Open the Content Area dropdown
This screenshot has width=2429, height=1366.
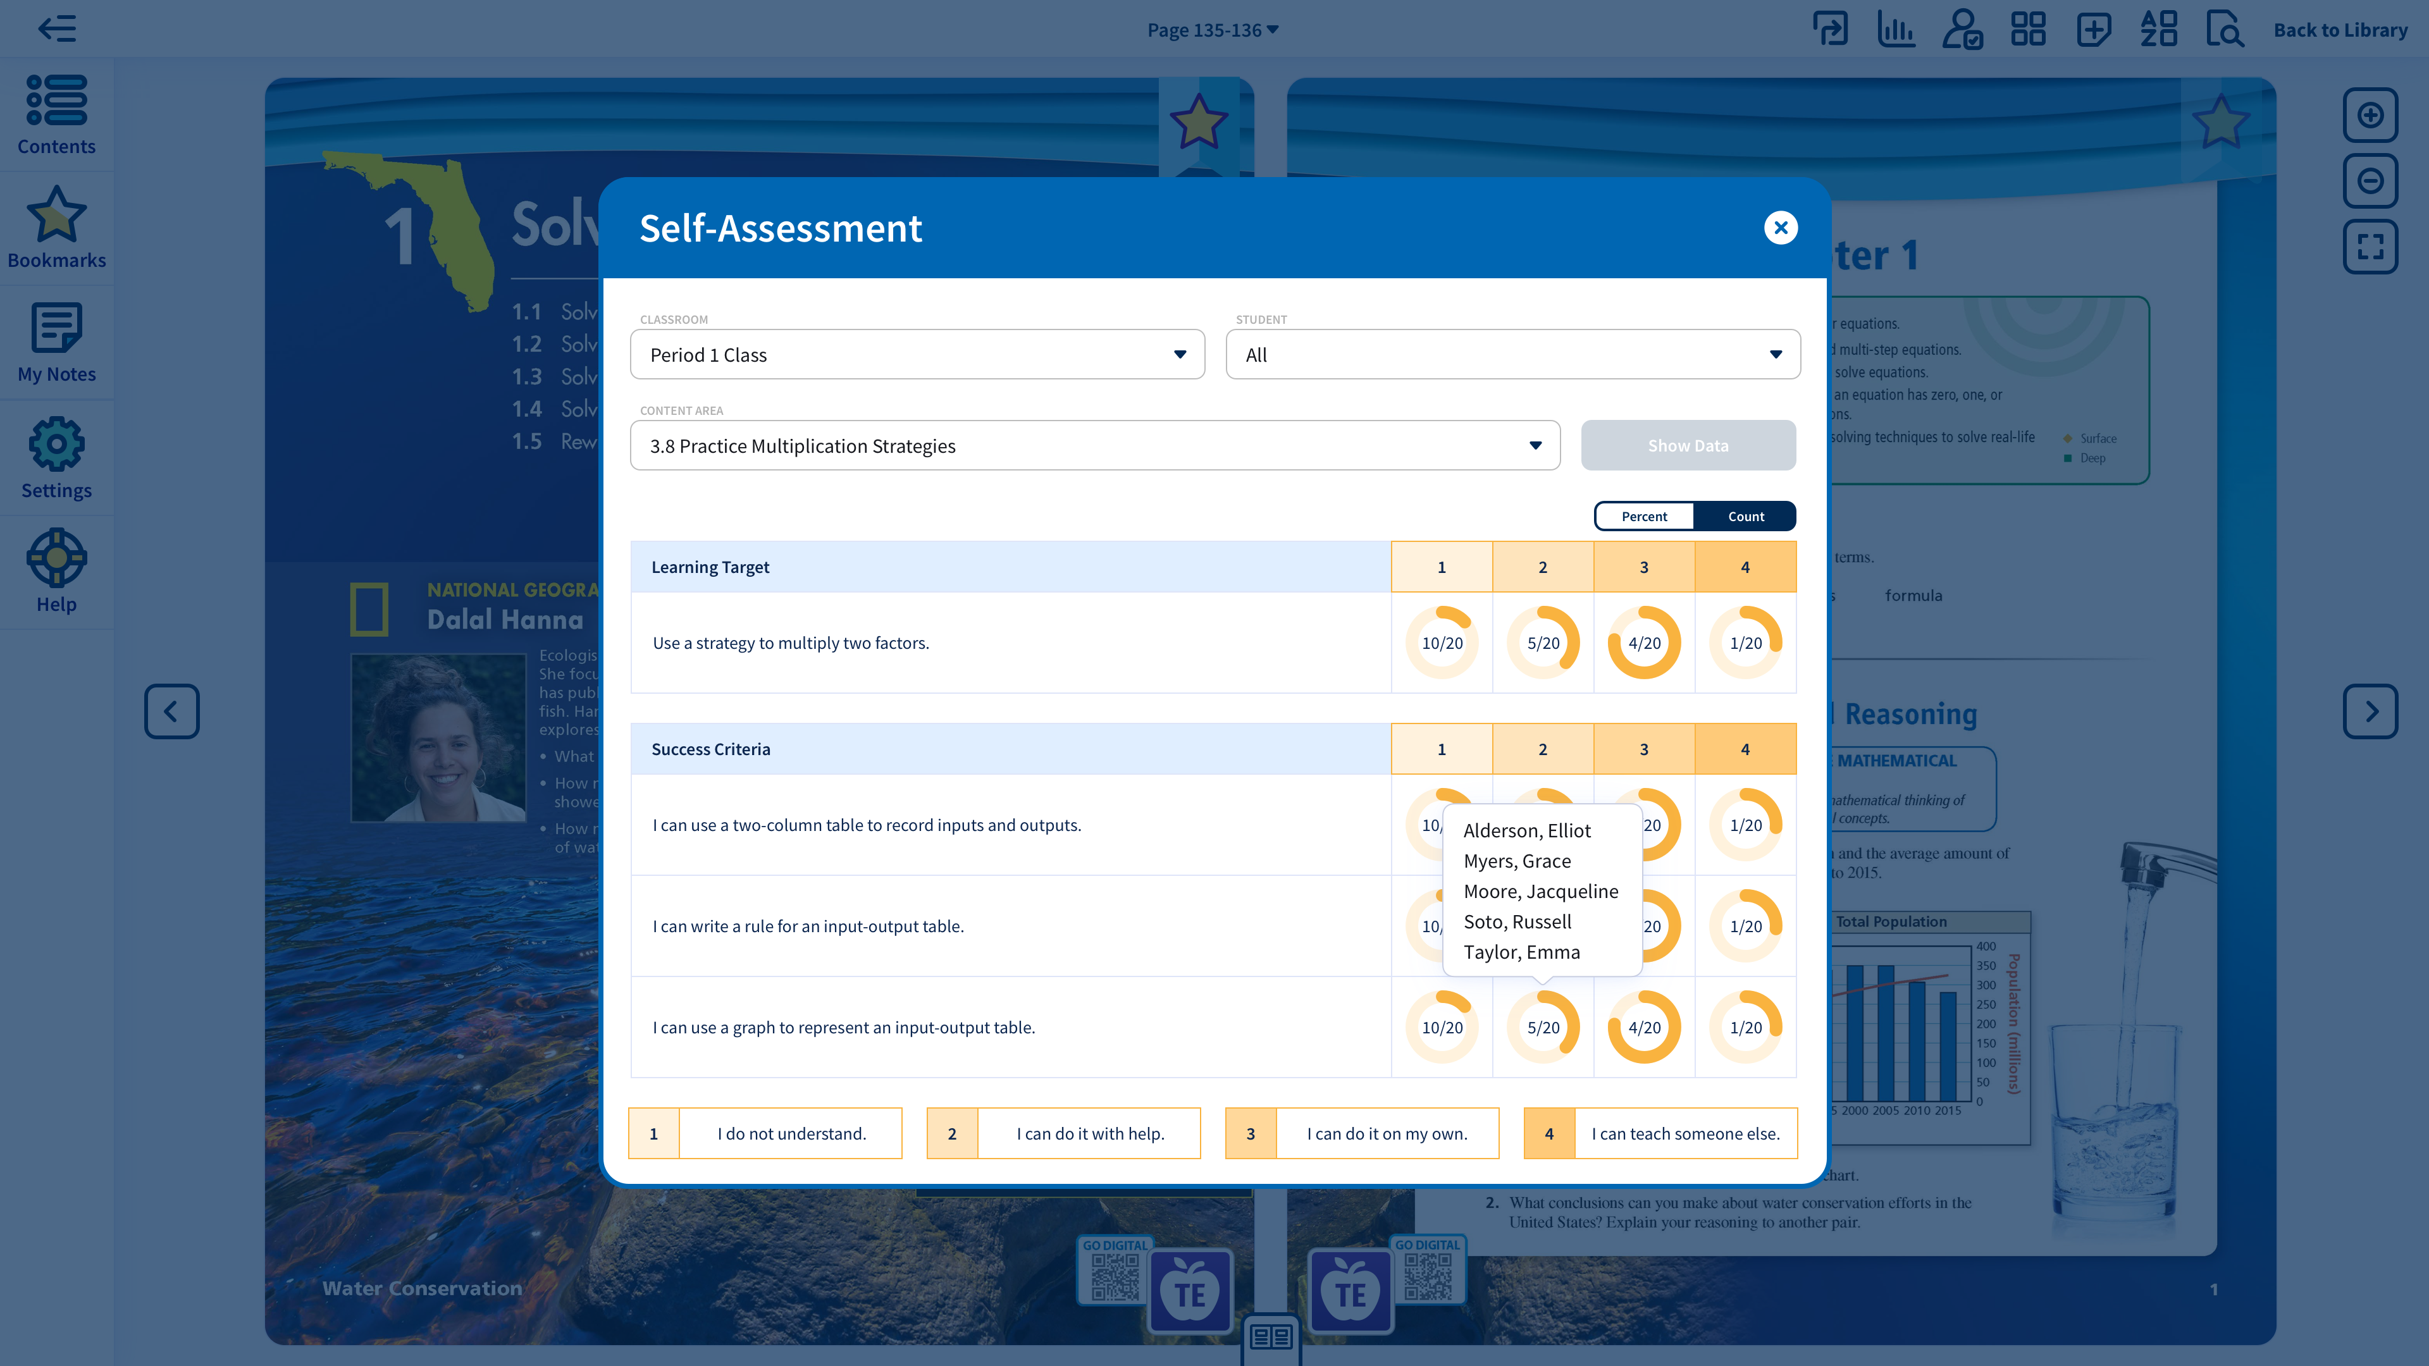1095,446
